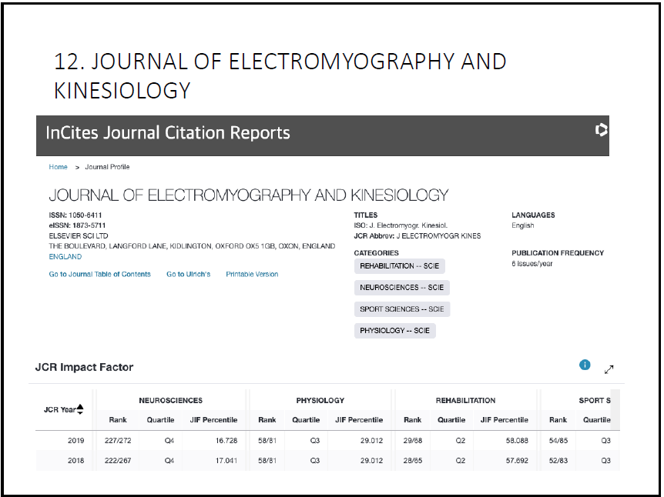Click the Clarivate logo icon in header
The image size is (664, 497).
click(x=602, y=131)
